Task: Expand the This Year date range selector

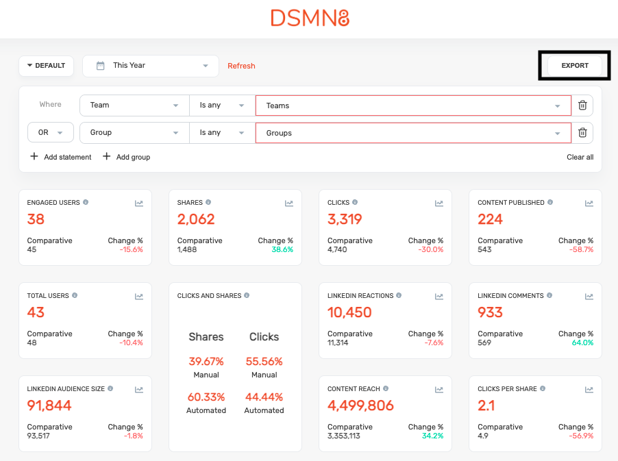Action: (x=151, y=66)
